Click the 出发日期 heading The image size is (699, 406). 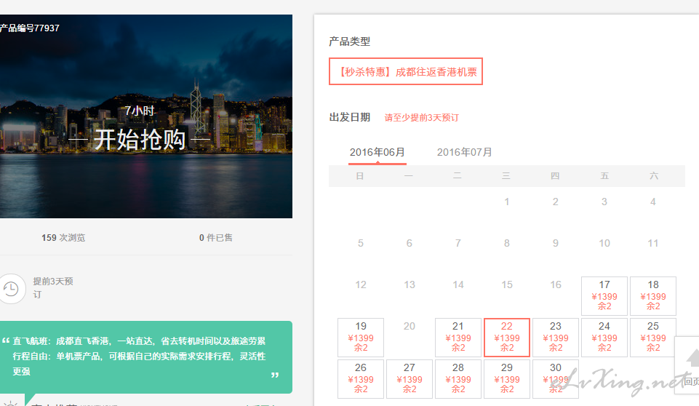[x=349, y=117]
